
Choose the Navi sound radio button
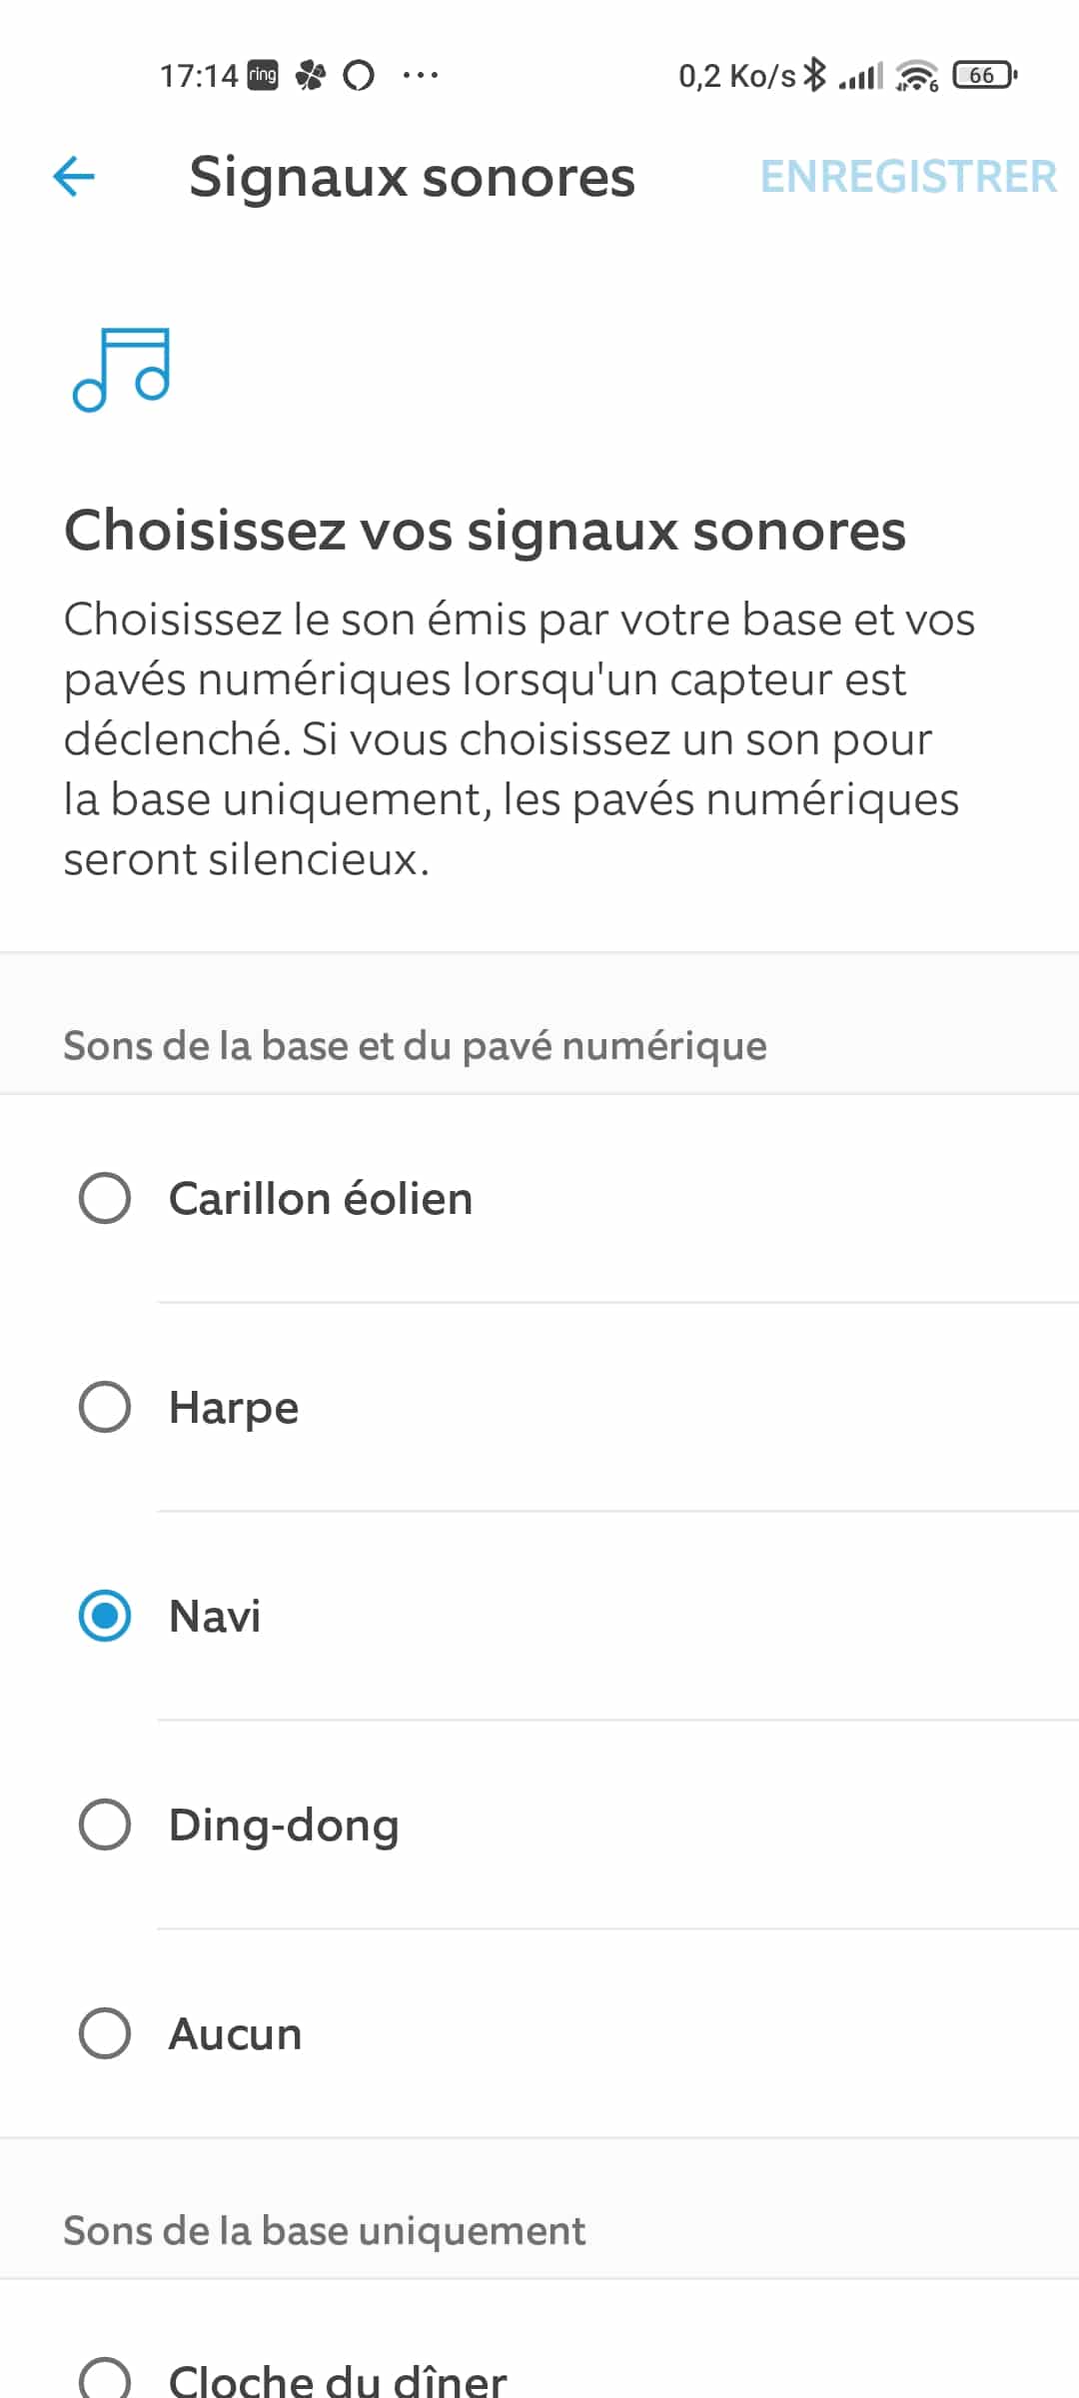point(105,1616)
